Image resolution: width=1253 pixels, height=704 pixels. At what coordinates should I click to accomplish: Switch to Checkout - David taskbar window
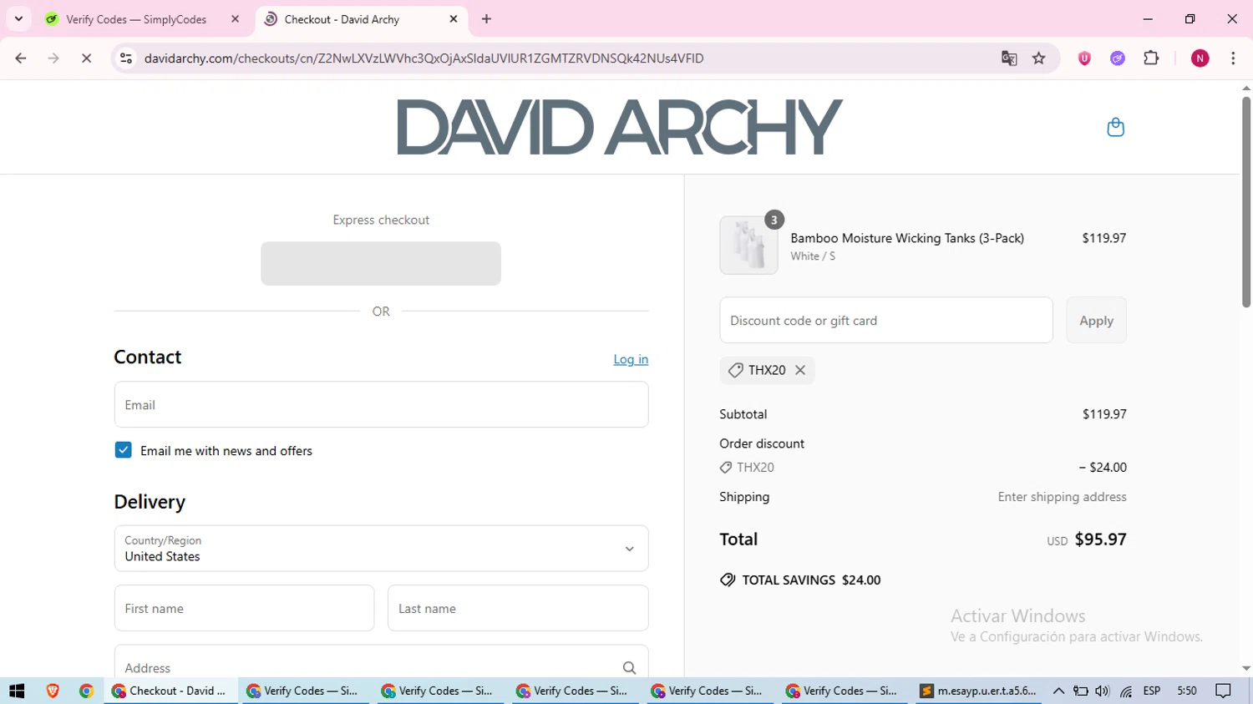[170, 691]
